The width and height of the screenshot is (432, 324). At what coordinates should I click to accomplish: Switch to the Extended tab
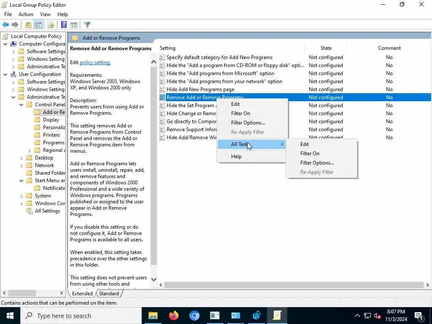82,294
